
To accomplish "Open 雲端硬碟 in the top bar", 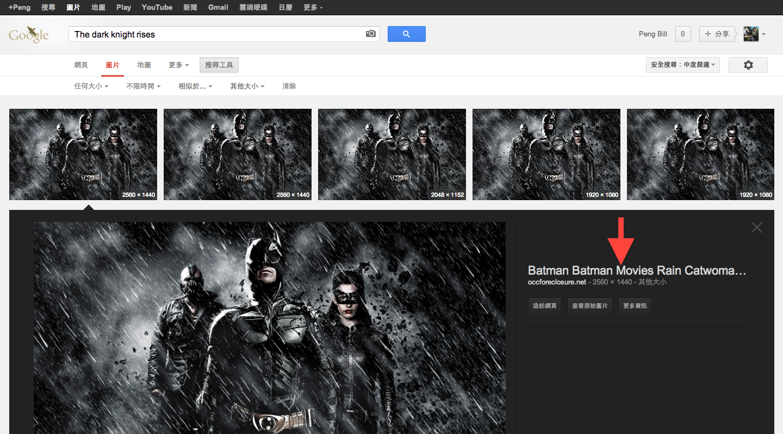I will [x=253, y=7].
